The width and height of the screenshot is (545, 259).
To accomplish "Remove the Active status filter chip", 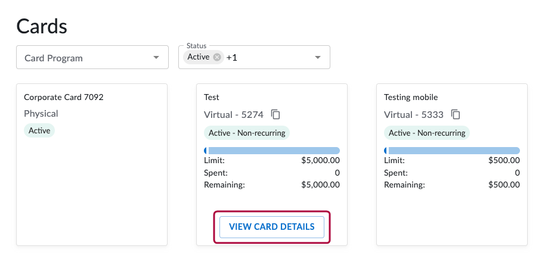I will click(217, 57).
